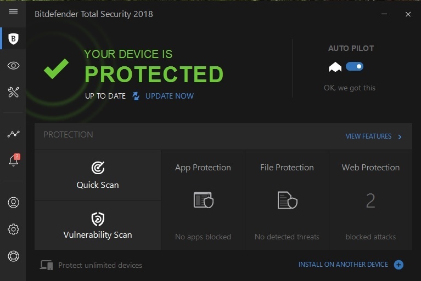Screen dimensions: 421x281
Task: Click the plus icon beside Install
Action: tap(399, 265)
